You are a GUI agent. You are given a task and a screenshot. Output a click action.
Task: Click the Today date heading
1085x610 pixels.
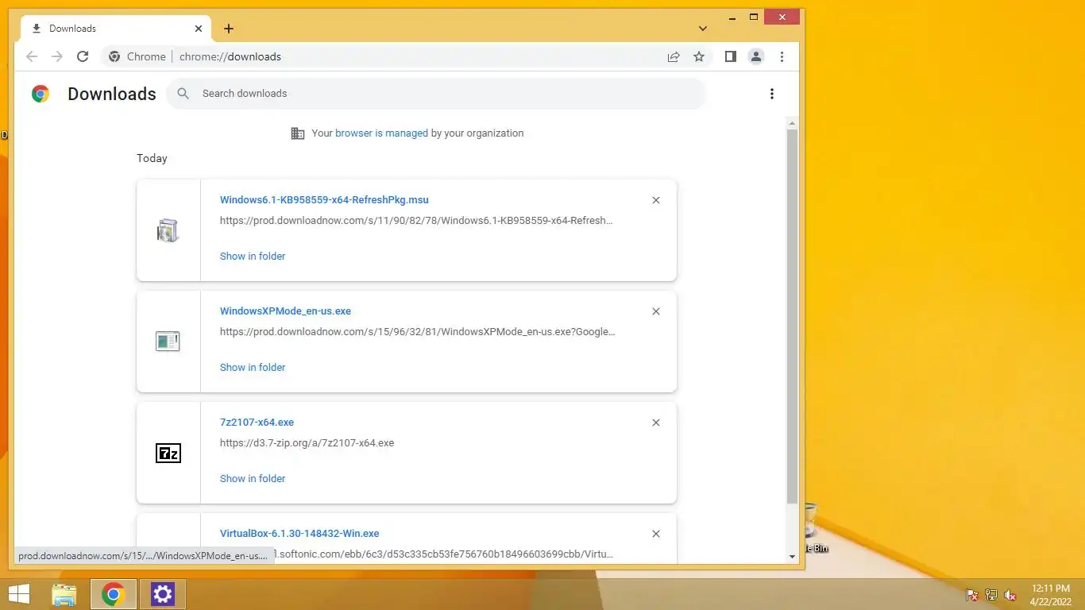[152, 158]
